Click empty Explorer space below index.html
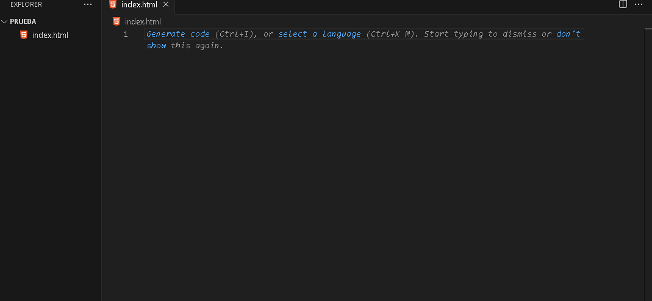The image size is (652, 301). click(x=50, y=167)
